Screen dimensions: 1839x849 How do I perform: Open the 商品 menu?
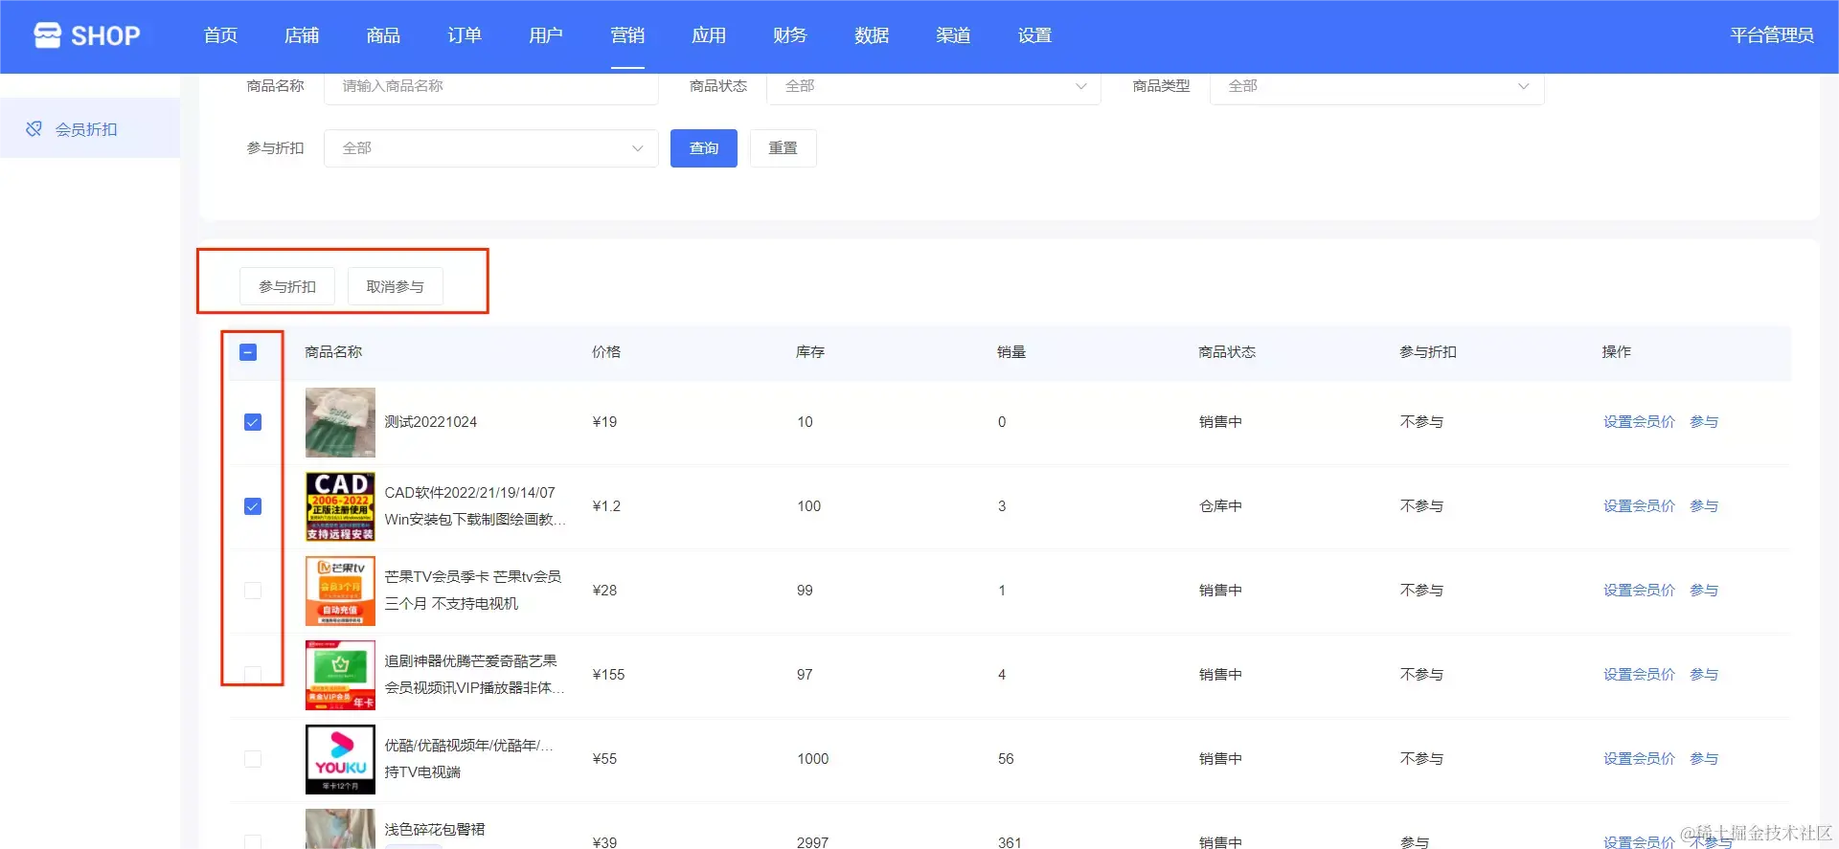[x=383, y=35]
